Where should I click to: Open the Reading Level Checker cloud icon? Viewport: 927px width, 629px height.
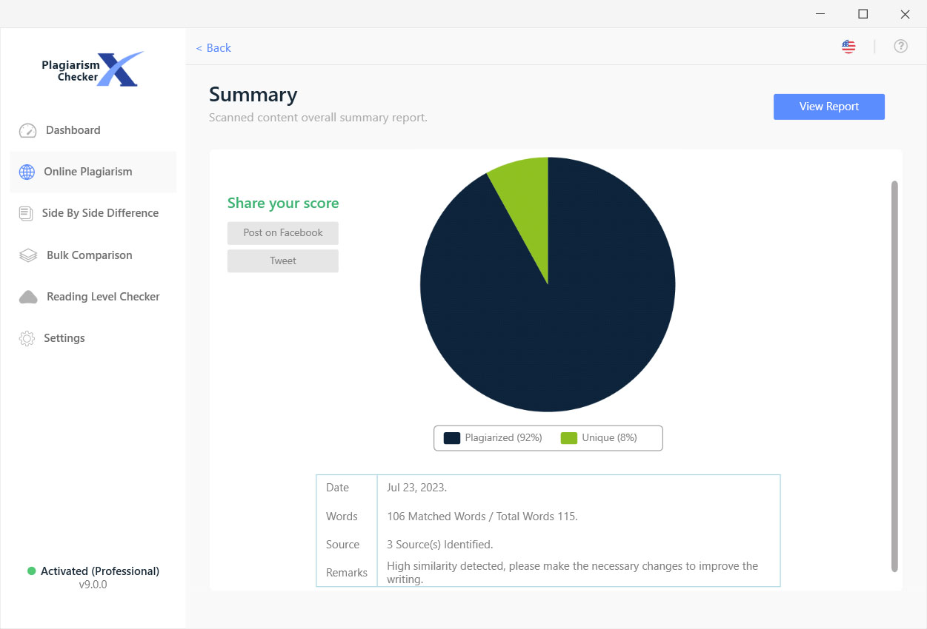(x=28, y=297)
